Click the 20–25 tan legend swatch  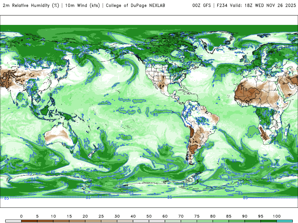click(x=93, y=221)
